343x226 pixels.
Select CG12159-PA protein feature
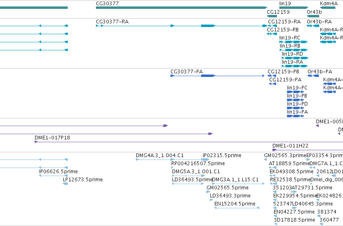click(272, 84)
